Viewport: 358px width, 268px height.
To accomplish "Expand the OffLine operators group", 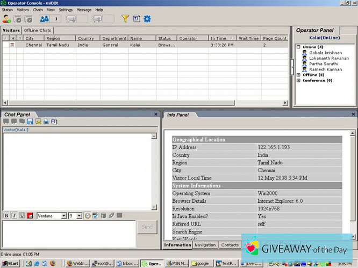I will pos(298,75).
